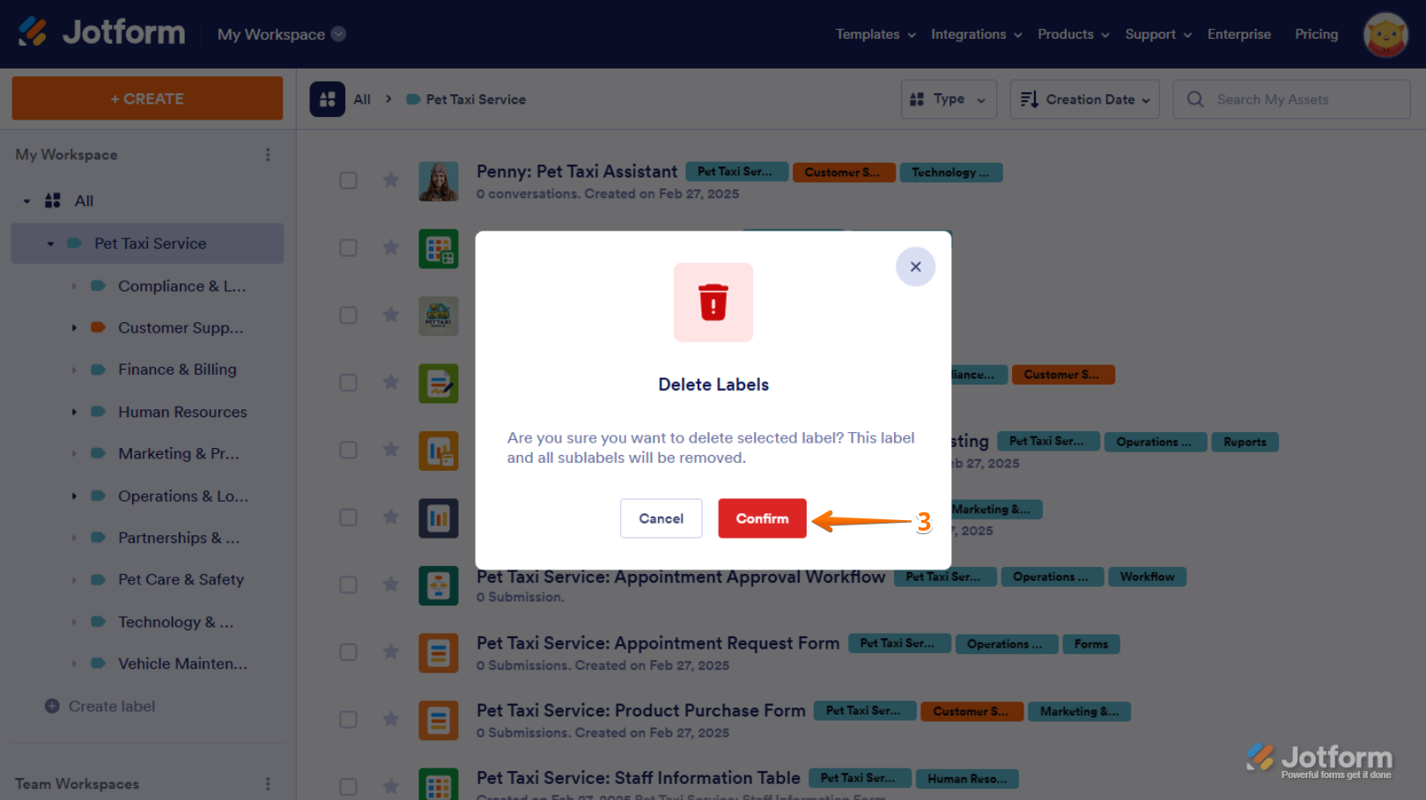Open the Creation Date sort dropdown

pyautogui.click(x=1085, y=99)
